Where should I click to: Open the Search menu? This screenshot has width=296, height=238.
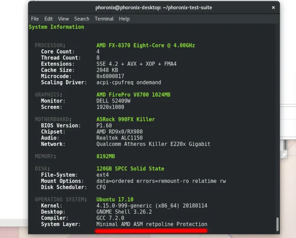(82, 19)
